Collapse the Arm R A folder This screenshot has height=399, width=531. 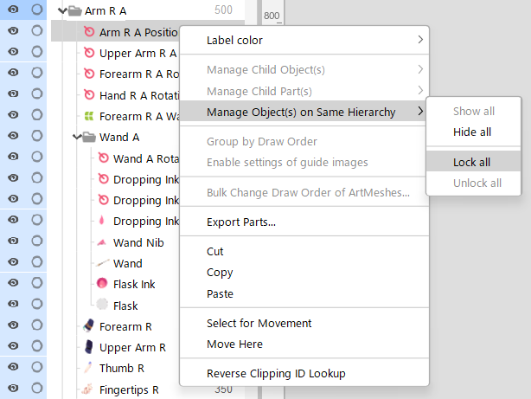tap(61, 10)
